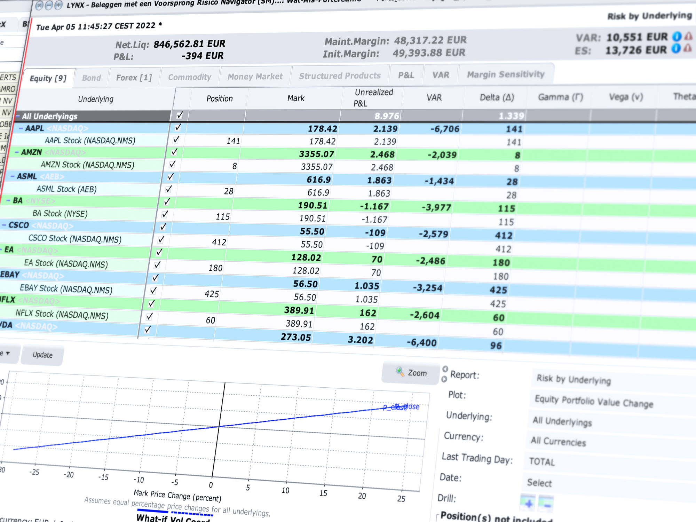Uncheck the ASML Stock (AEB) checkbox
Image resolution: width=696 pixels, height=522 pixels.
(168, 189)
